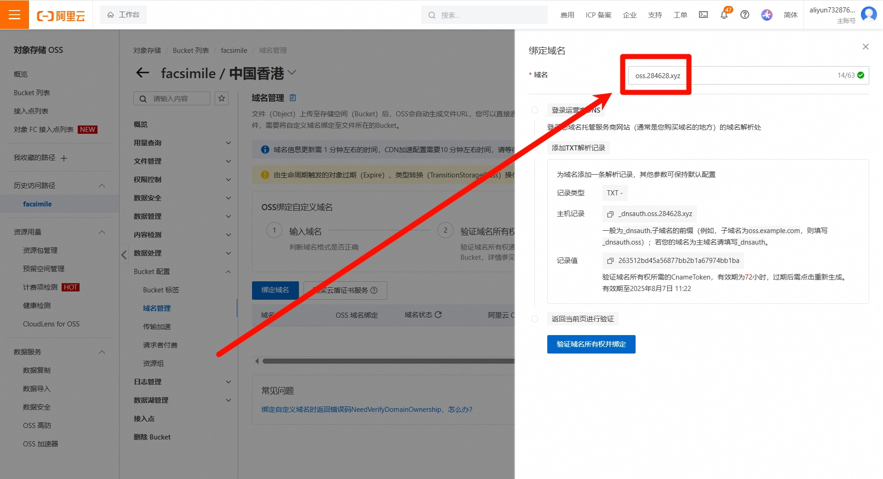Go to Bucket 列表 breadcrumb
Image resolution: width=883 pixels, height=479 pixels.
point(190,50)
